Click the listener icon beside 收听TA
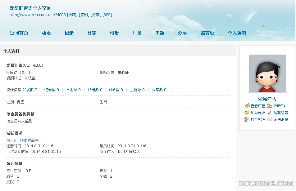Image resolution: width=296 pixels, height=191 pixels. pyautogui.click(x=270, y=106)
